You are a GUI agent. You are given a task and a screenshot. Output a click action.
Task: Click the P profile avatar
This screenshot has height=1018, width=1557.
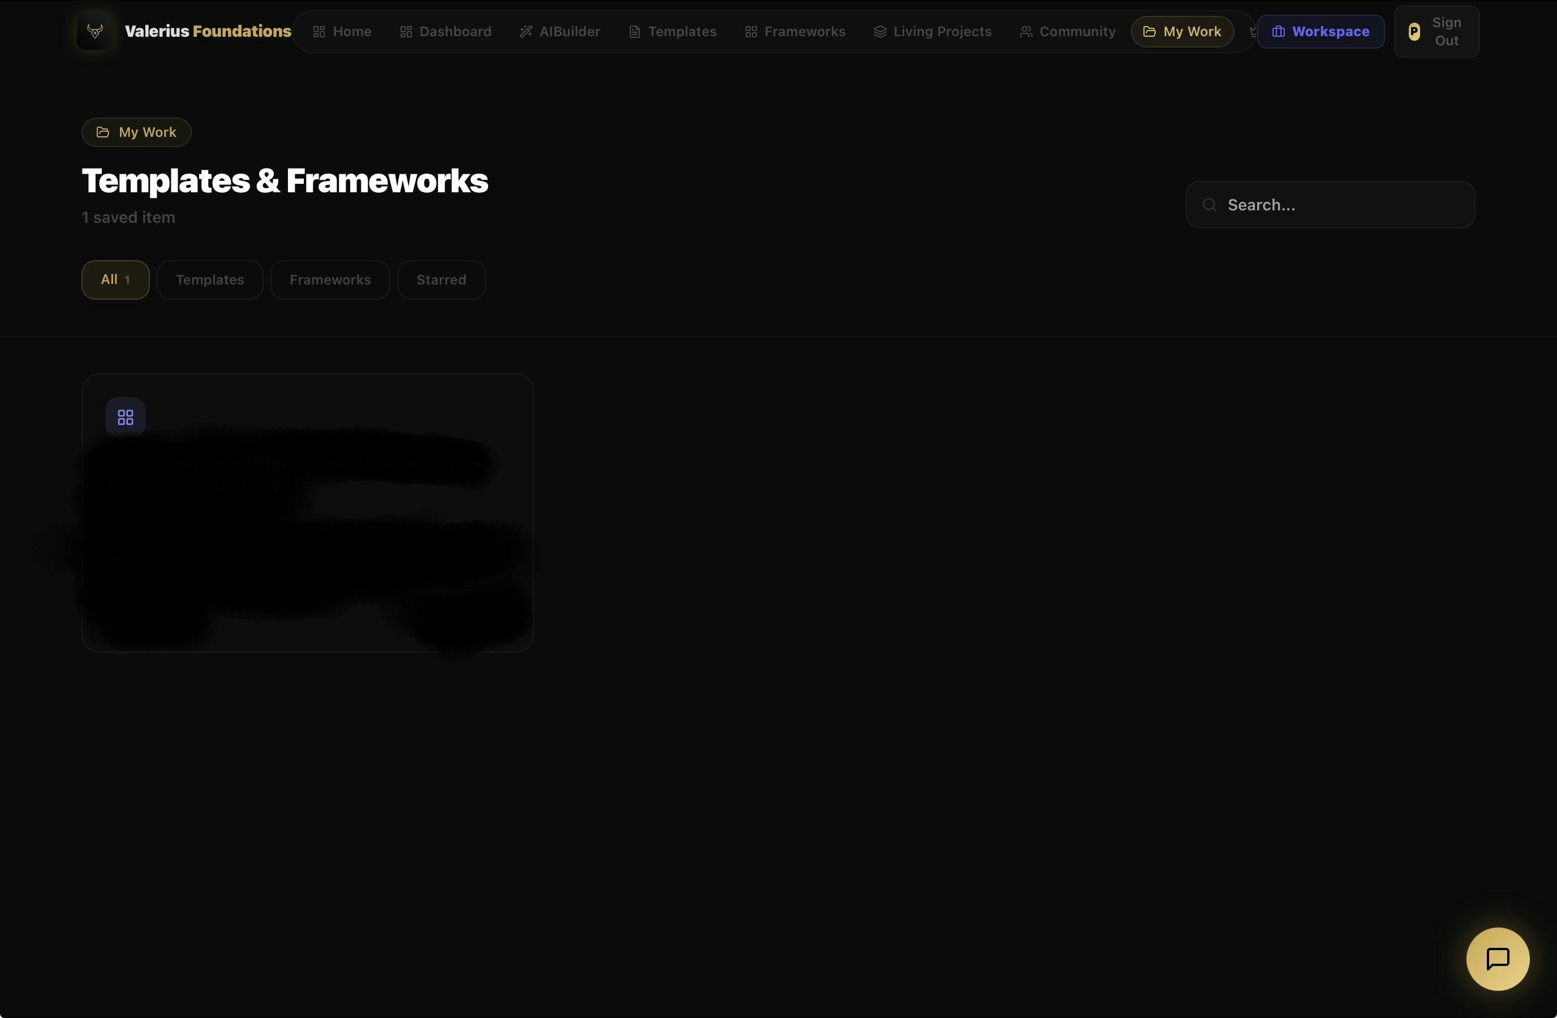click(1414, 31)
